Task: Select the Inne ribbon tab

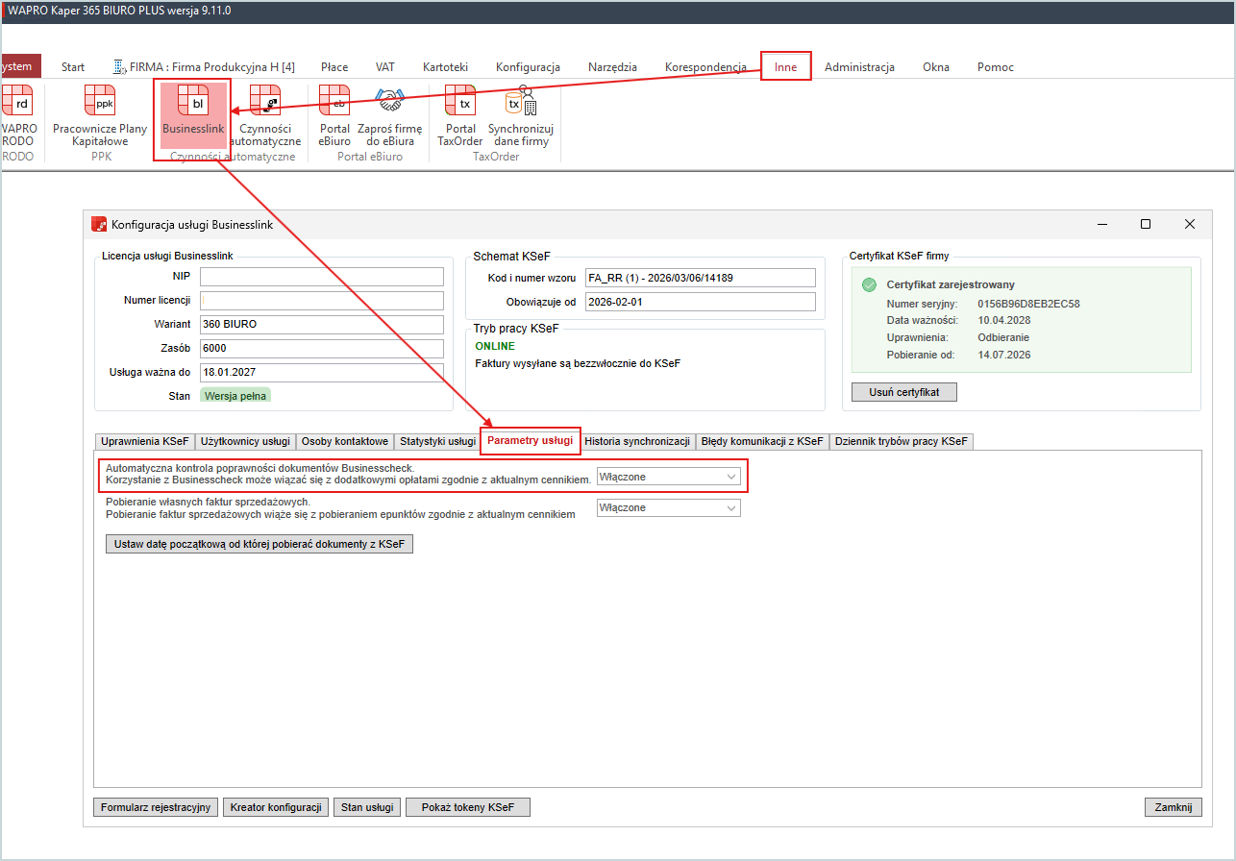Action: click(786, 66)
